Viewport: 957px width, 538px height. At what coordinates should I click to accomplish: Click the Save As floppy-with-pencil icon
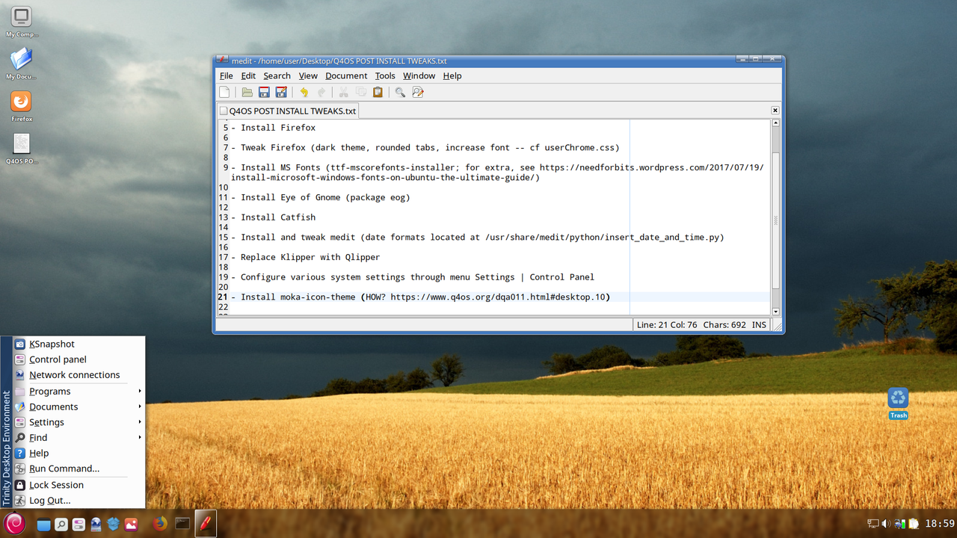[x=281, y=92]
